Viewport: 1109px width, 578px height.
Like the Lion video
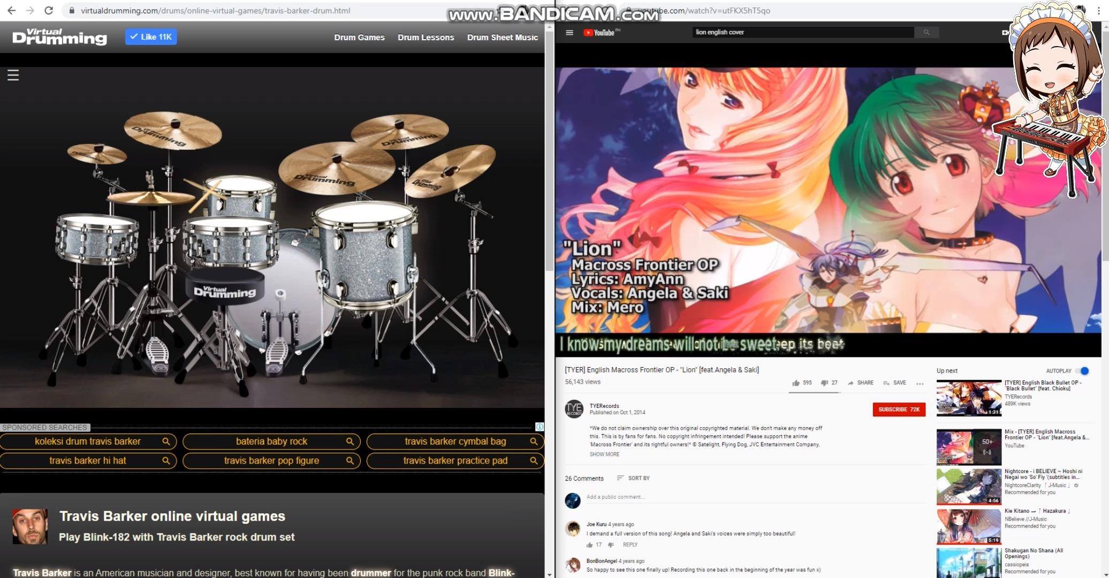802,383
